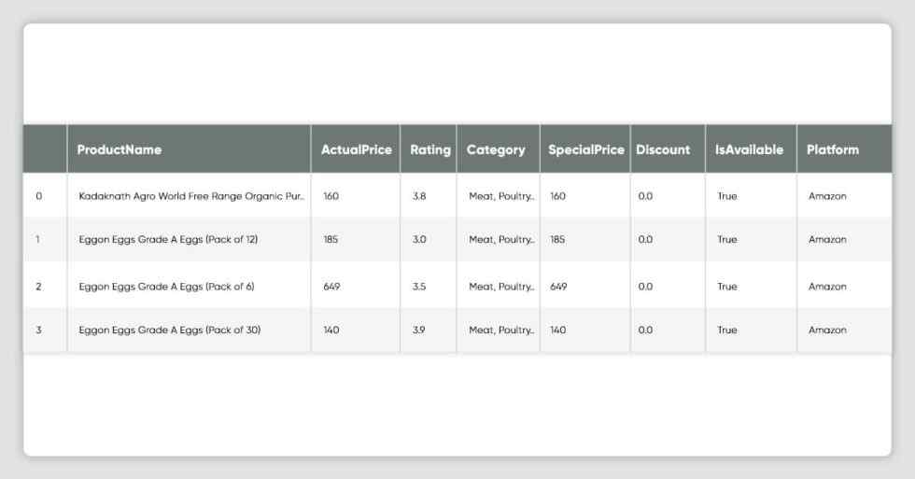Screen dimensions: 915x479
Task: Click row index 1
Action: (38, 239)
